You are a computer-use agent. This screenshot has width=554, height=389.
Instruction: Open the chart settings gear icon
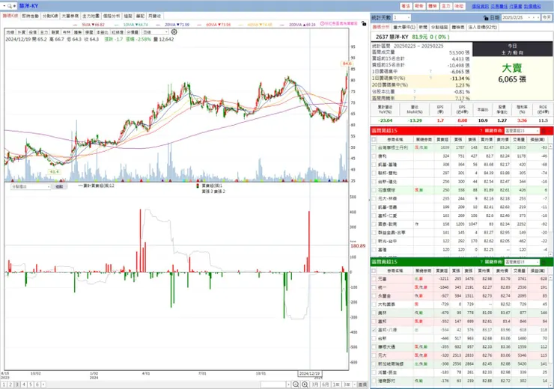click(174, 31)
